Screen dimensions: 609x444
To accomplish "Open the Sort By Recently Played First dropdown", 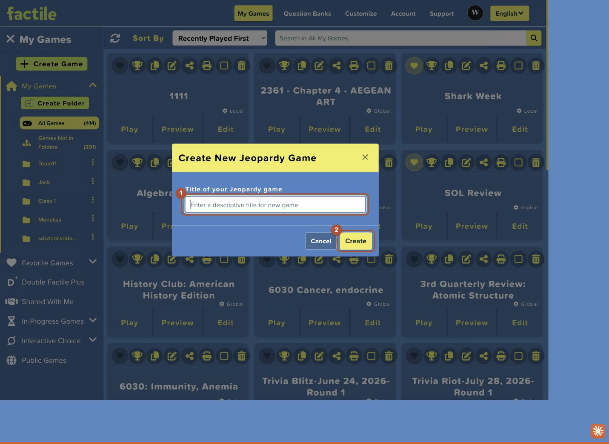I will 220,38.
